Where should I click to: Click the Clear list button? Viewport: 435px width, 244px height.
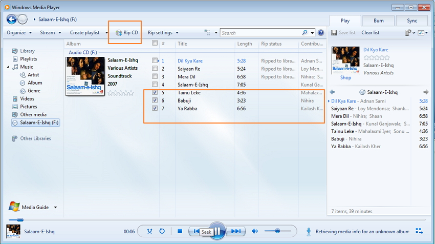[x=370, y=33]
